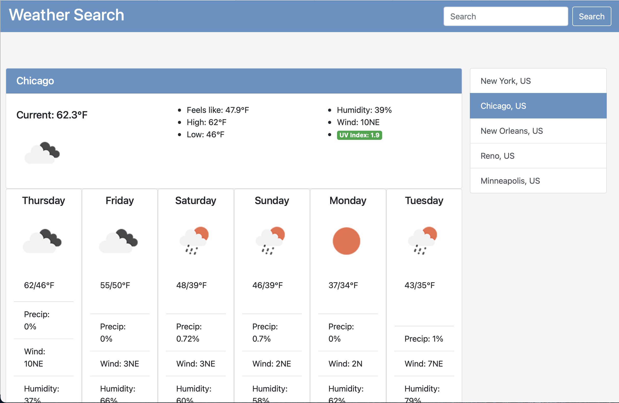The width and height of the screenshot is (619, 403).
Task: Click the green UV Index 1.9 badge
Action: pos(359,135)
